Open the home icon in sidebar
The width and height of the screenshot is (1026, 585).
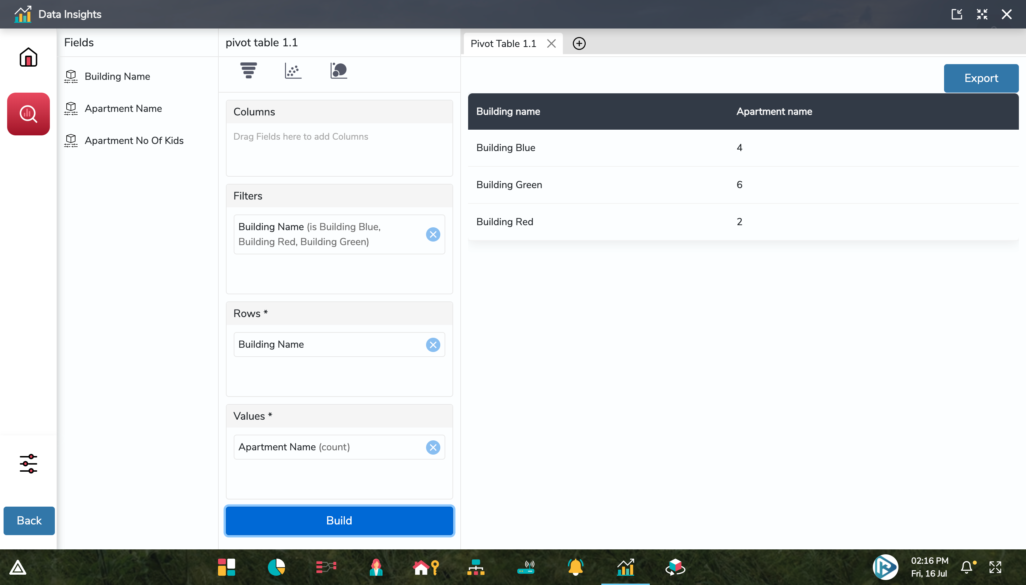(x=28, y=57)
